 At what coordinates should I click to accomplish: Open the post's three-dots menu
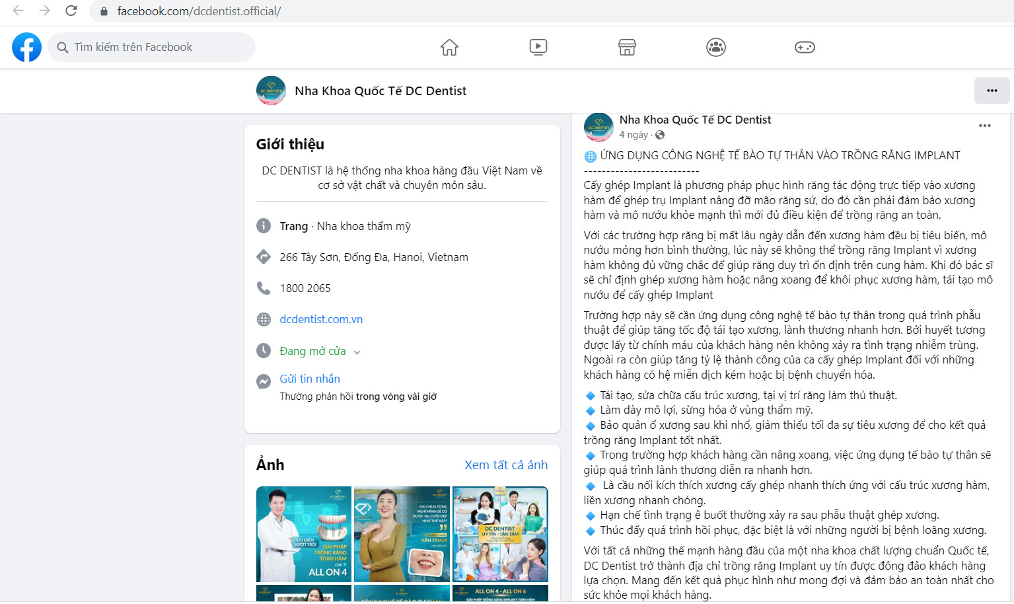[984, 126]
